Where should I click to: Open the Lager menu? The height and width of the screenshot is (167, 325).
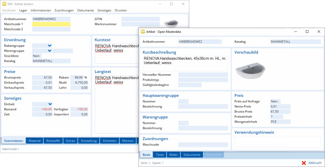[23, 10]
